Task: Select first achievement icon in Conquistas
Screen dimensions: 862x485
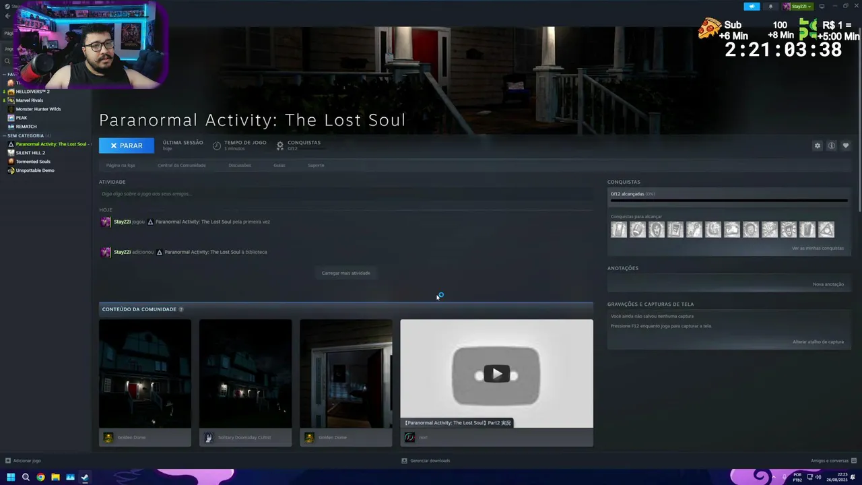Action: (619, 230)
